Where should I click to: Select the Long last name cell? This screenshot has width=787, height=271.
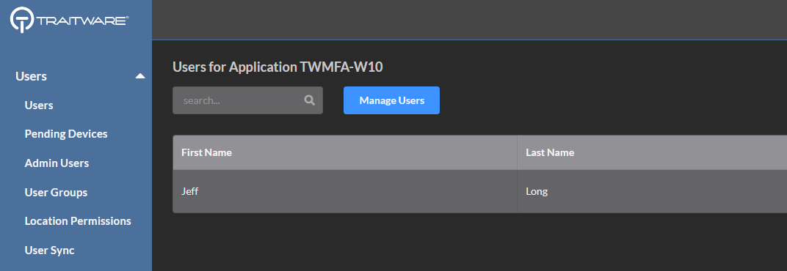coord(652,191)
